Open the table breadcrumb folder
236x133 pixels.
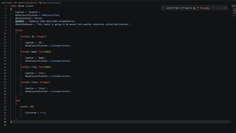(9, 3)
